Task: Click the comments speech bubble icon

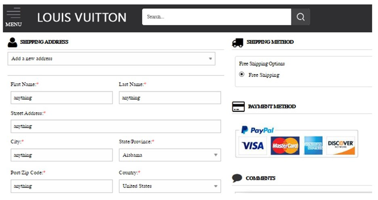Action: [x=237, y=178]
